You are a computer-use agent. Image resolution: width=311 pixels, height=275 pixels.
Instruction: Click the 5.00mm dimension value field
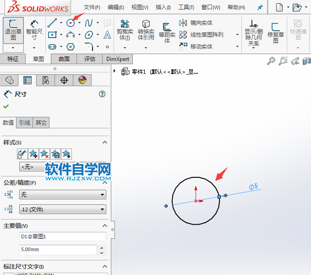57,250
